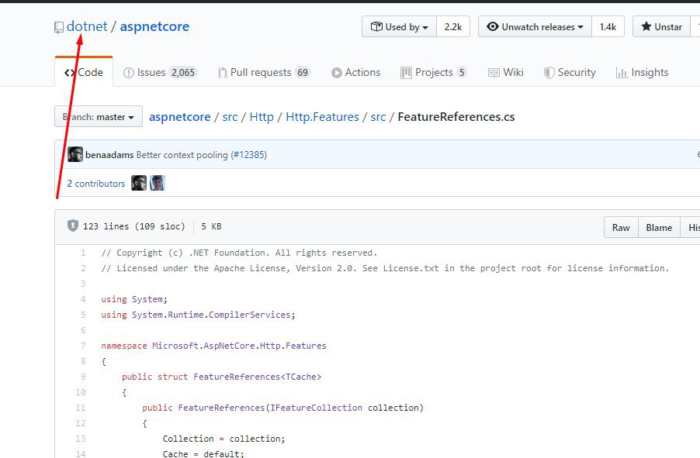The image size is (700, 458).
Task: Click benaadams avatar in commit row
Action: [x=75, y=154]
